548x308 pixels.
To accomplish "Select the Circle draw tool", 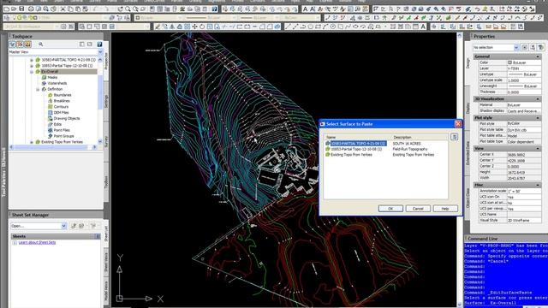I will click(x=333, y=27).
